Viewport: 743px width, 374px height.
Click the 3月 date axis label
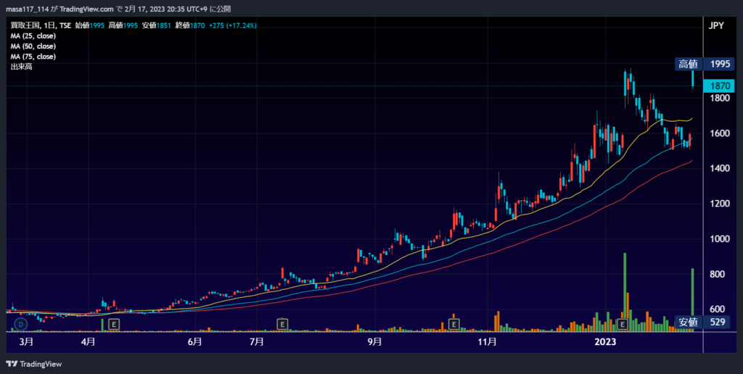click(27, 342)
